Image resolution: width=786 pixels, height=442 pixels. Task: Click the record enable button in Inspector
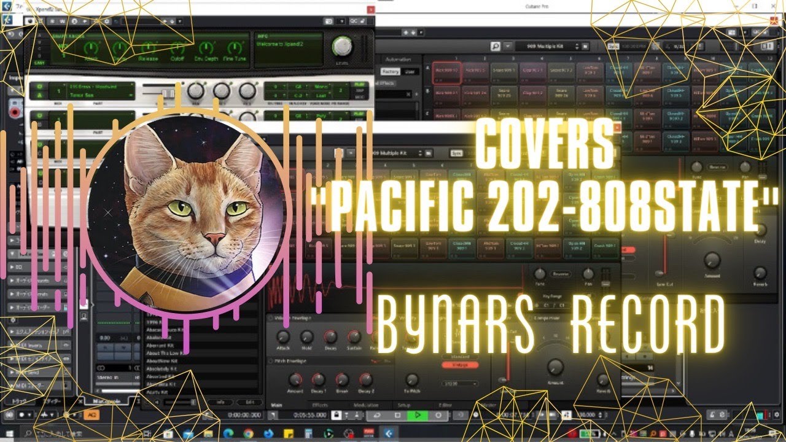coord(14,110)
